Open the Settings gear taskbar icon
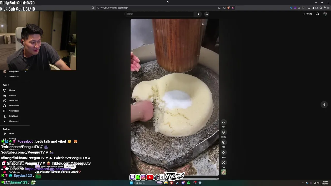 [200, 183]
